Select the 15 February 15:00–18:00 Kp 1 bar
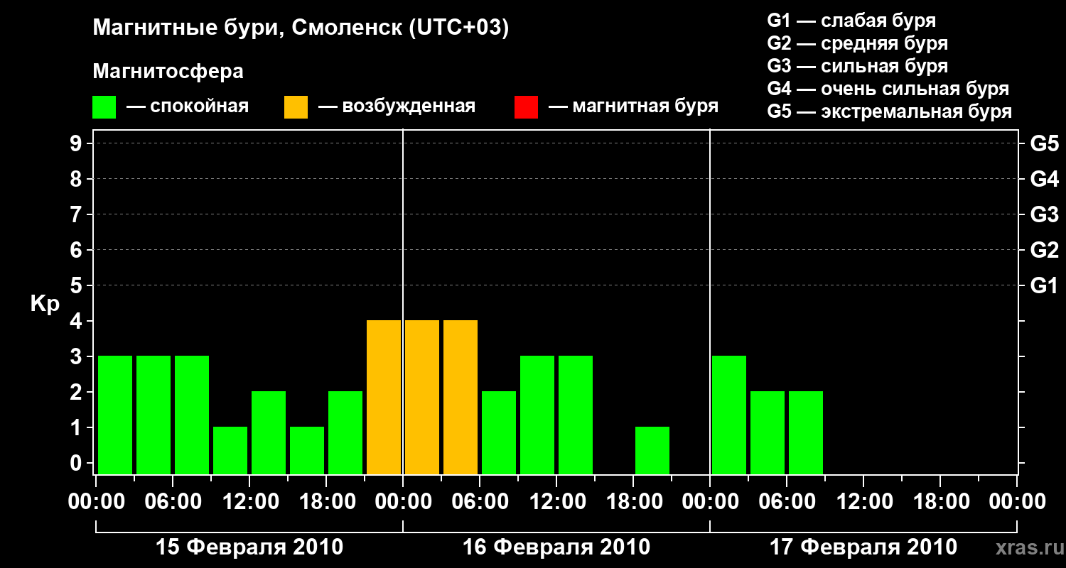Viewport: 1066px width, 568px height. 307,450
